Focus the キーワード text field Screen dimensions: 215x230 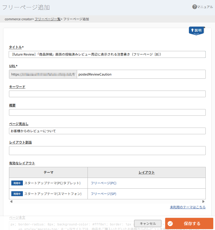pos(107,94)
